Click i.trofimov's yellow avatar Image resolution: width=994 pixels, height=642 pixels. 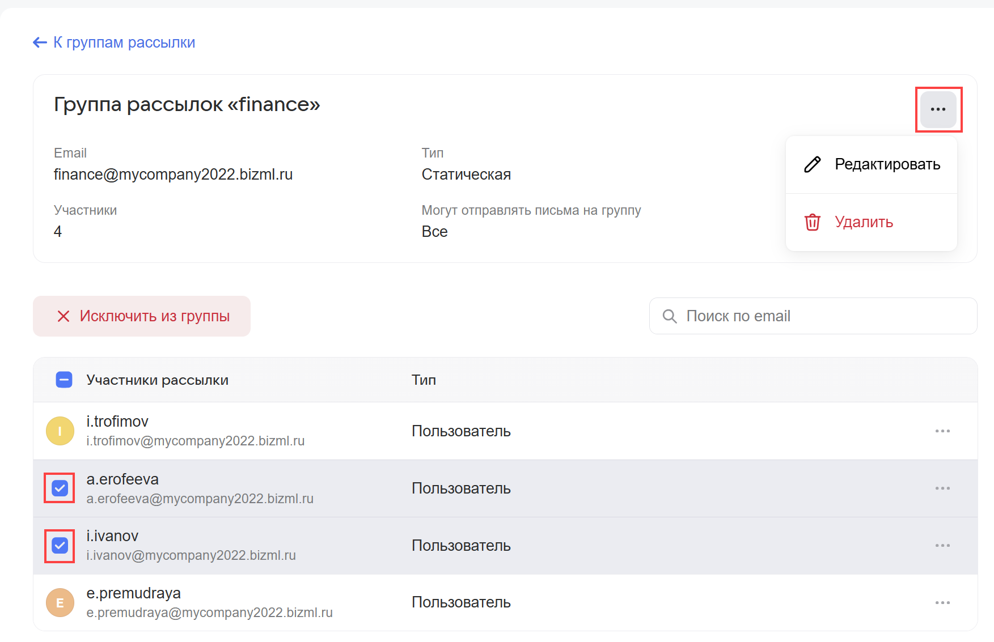coord(60,431)
